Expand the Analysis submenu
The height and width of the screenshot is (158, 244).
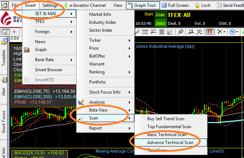click(x=105, y=102)
